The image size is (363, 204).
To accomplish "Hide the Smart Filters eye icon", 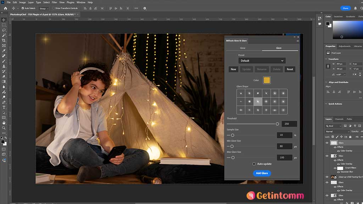I will point(335,168).
